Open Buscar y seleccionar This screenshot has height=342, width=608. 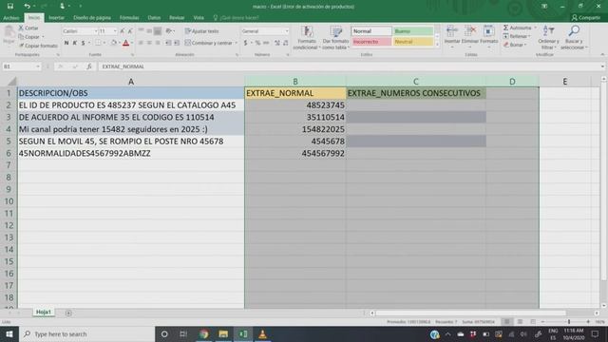coord(574,38)
